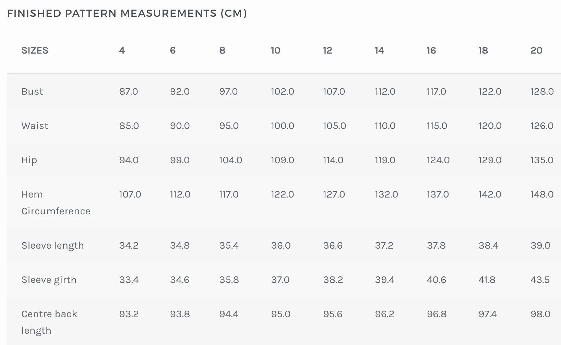Click the size 20 column header
Viewport: 561px width, 345px height.
click(x=536, y=50)
